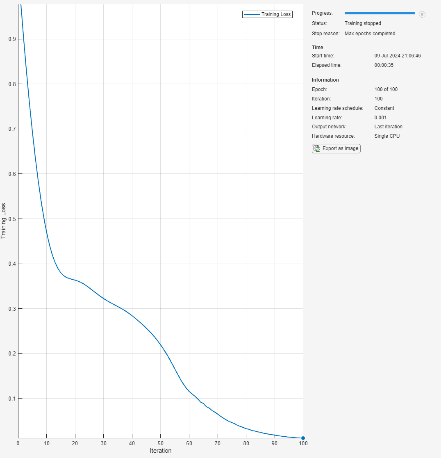Click the stop training icon beside progress bar
The image size is (441, 458).
tap(422, 14)
